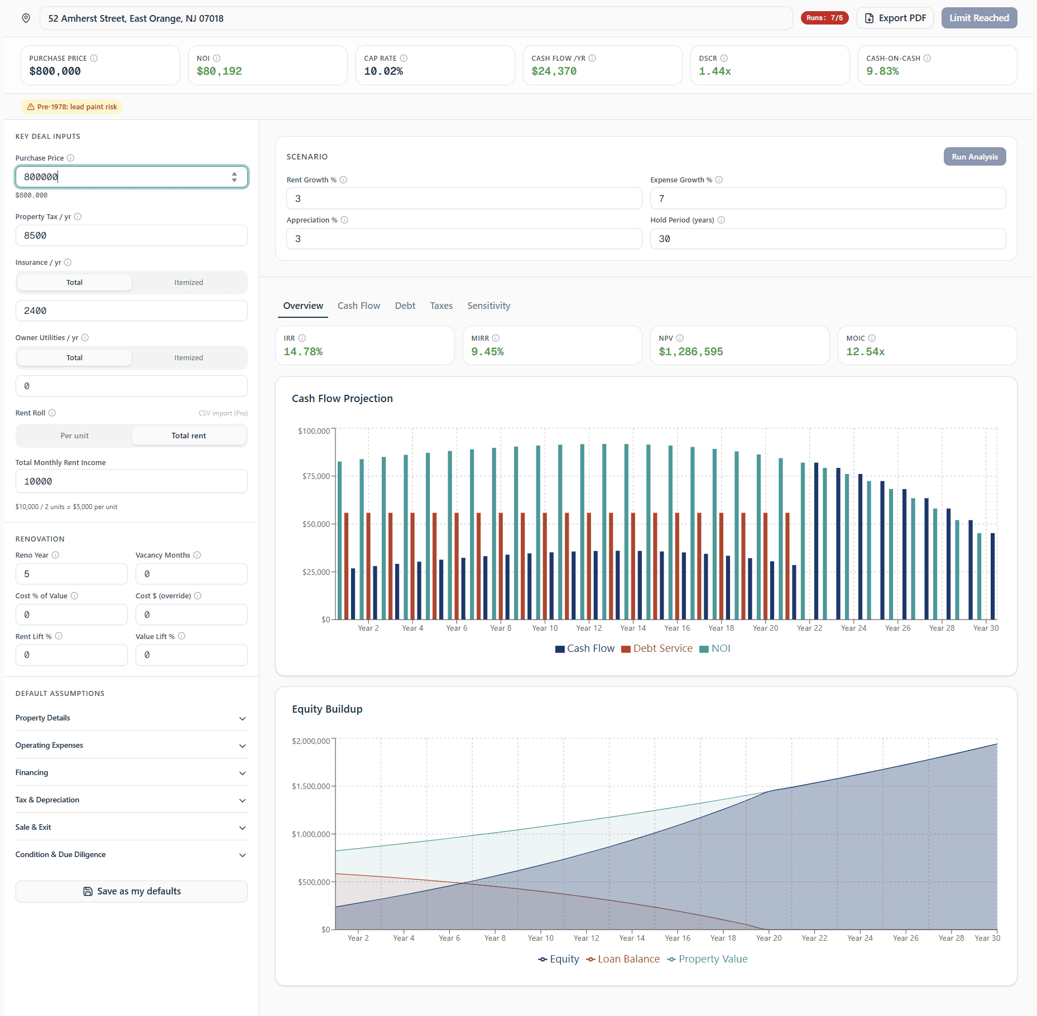Image resolution: width=1037 pixels, height=1016 pixels.
Task: Switch Owner Utilities to Itemized
Action: [x=189, y=357]
